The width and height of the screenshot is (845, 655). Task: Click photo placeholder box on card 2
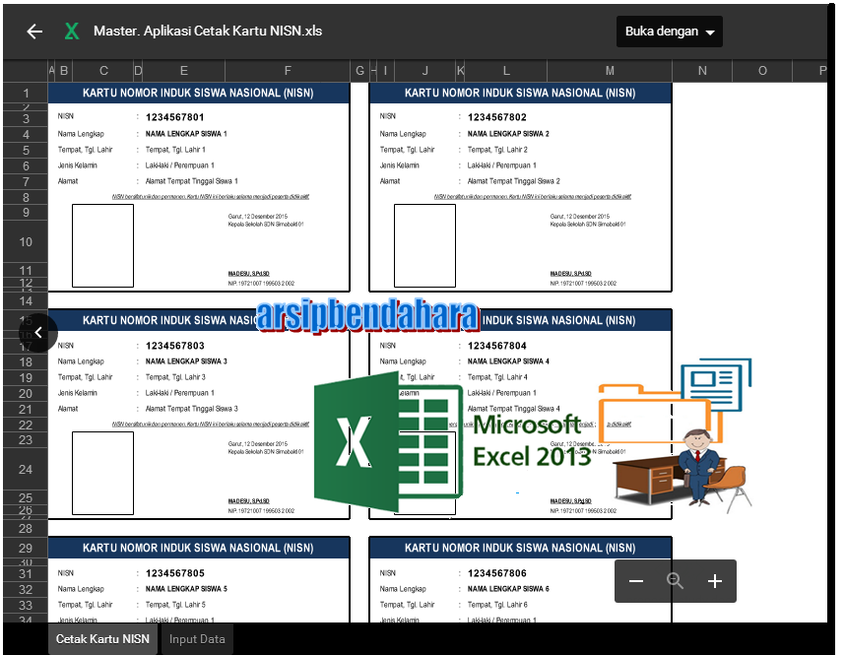[x=424, y=245]
